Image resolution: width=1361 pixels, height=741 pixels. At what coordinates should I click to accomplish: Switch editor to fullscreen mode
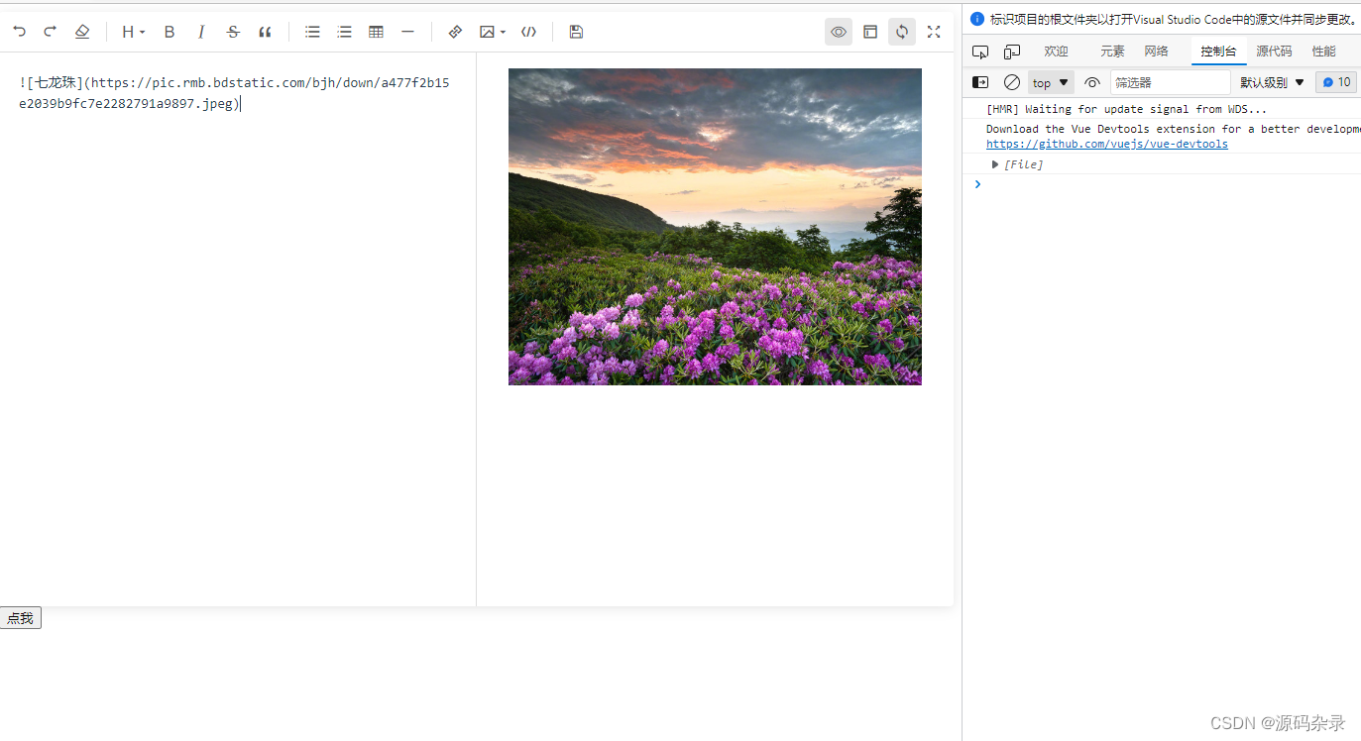click(934, 32)
